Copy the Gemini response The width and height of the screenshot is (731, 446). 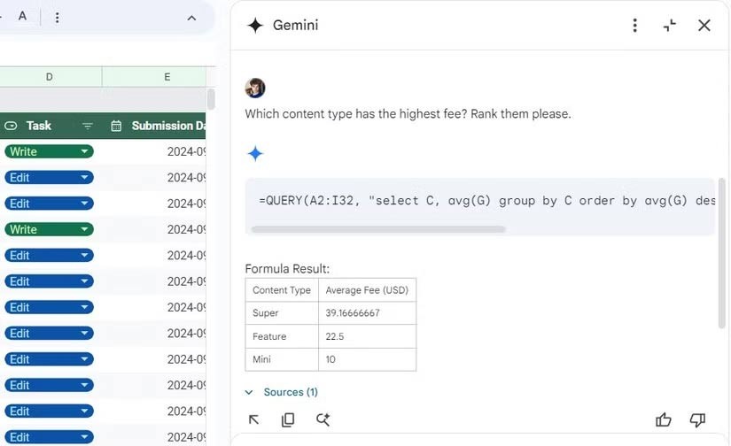pyautogui.click(x=288, y=420)
